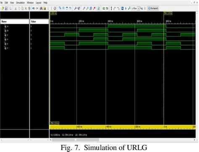Click the Re-launch button
This screenshot has width=199, height=152.
(x=153, y=8)
